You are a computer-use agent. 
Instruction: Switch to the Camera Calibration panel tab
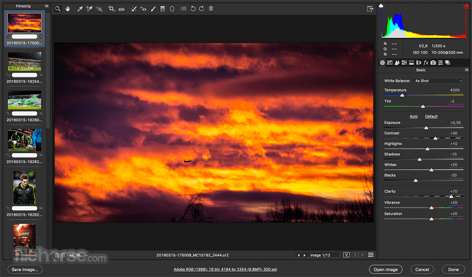pyautogui.click(x=433, y=62)
